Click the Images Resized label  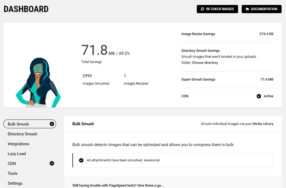pyautogui.click(x=136, y=84)
